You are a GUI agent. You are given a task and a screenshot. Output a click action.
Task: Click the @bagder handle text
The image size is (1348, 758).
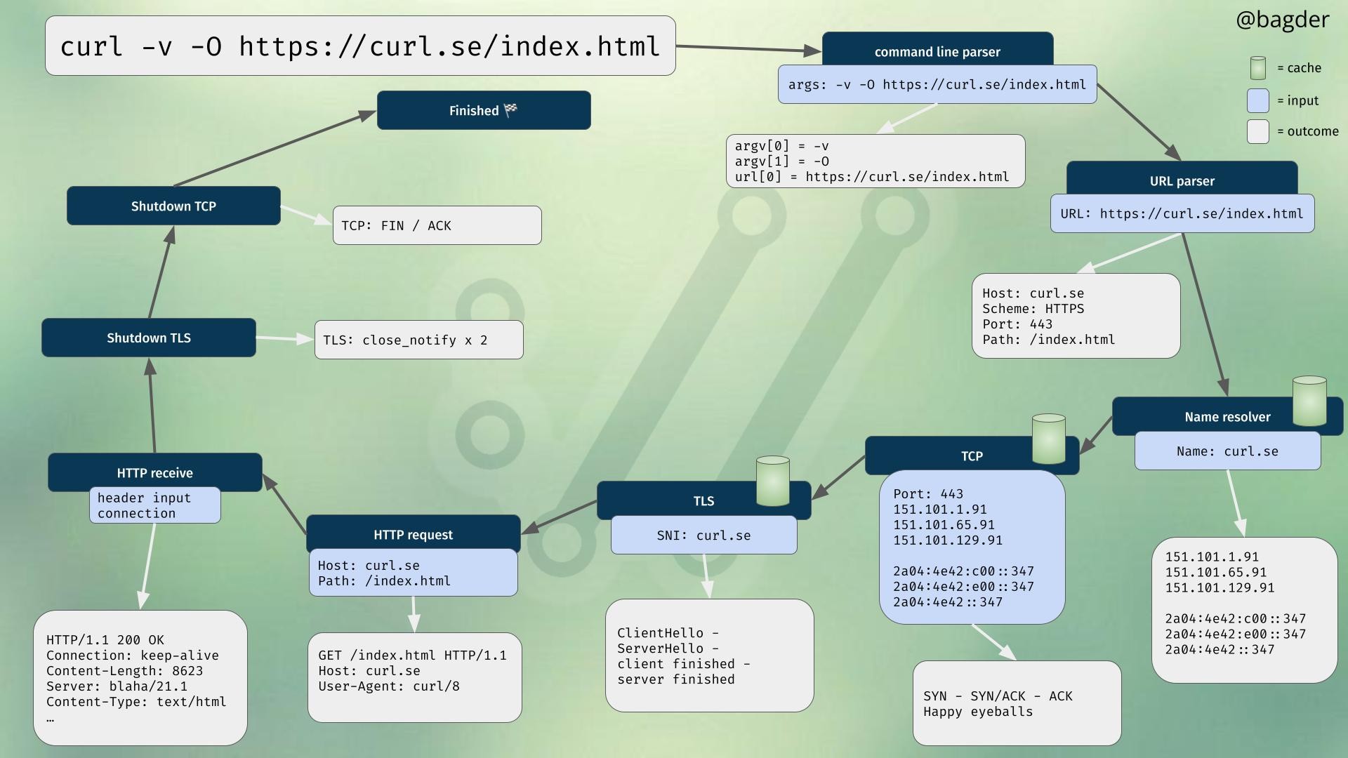pyautogui.click(x=1282, y=20)
